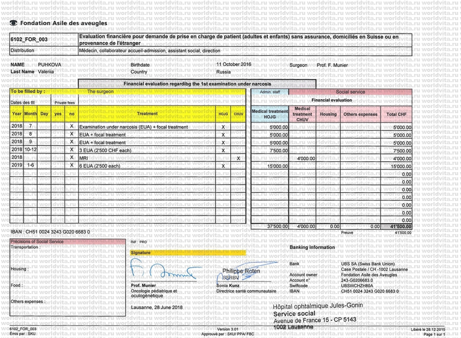Select the yellow "The surgeon" header
The image size is (461, 338).
tap(100, 91)
